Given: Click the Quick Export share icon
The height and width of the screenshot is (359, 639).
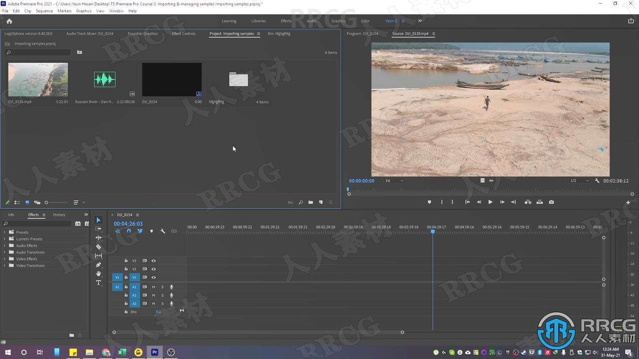Looking at the screenshot, I should (x=631, y=21).
